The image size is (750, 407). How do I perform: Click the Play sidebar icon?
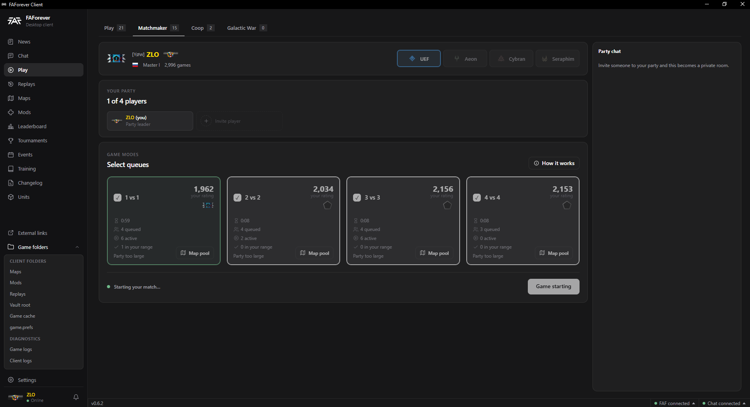(11, 70)
